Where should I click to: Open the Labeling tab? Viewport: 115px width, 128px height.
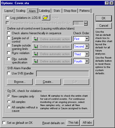pos(44,11)
